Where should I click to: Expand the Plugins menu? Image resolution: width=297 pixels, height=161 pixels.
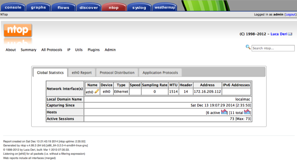pos(94,50)
